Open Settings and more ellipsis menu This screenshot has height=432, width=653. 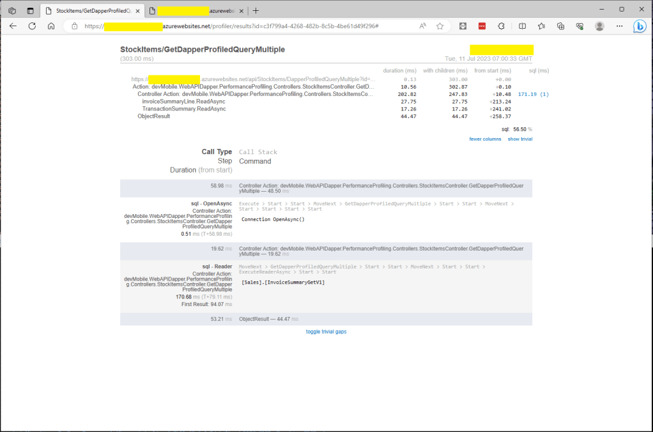(619, 26)
